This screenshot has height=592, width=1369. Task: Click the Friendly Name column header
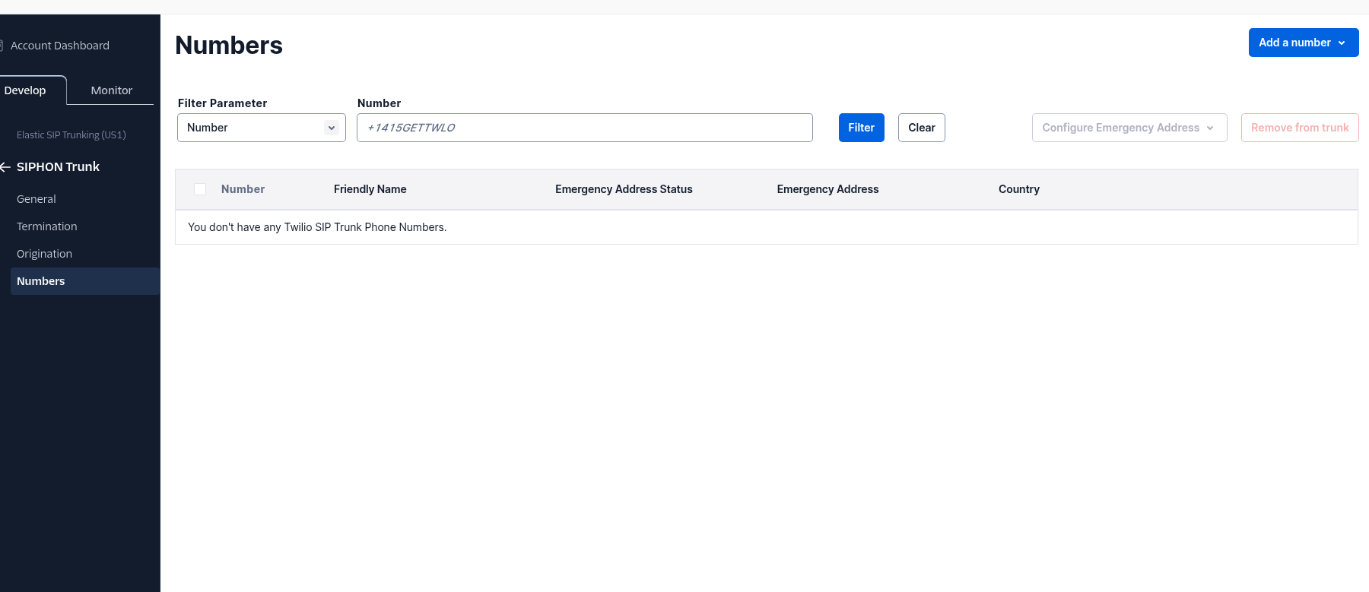coord(370,189)
